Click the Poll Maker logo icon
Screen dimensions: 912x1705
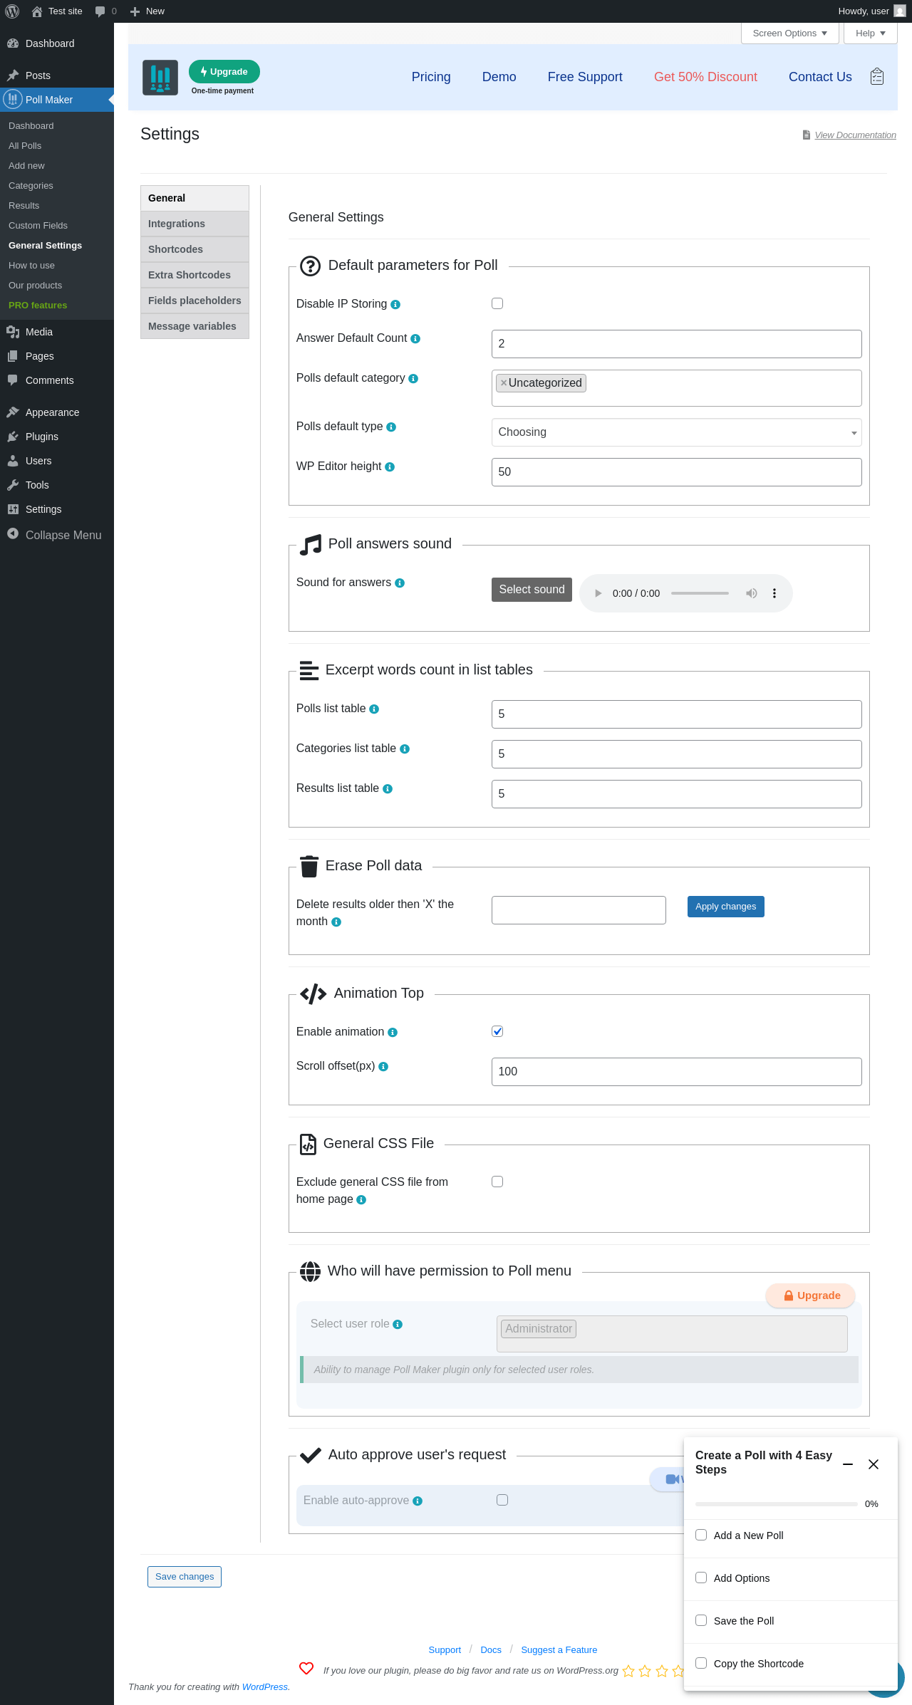click(x=160, y=77)
